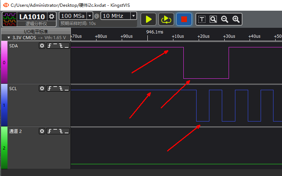Click the time cursor T tool icon

pos(202,19)
